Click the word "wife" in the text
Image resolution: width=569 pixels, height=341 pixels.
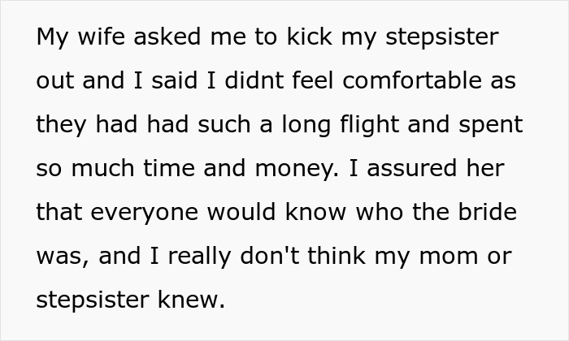point(102,37)
